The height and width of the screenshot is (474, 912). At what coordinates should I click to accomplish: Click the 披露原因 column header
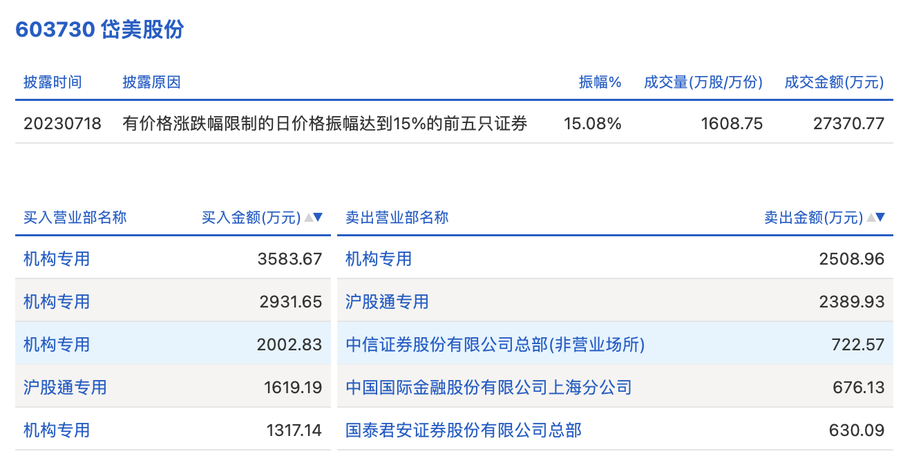pyautogui.click(x=151, y=82)
